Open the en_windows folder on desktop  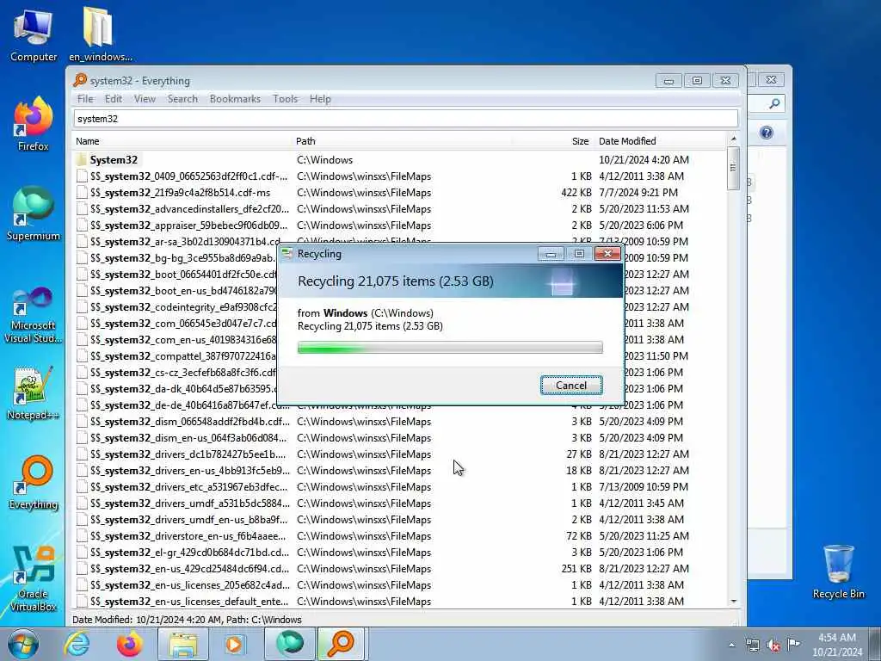click(x=100, y=34)
